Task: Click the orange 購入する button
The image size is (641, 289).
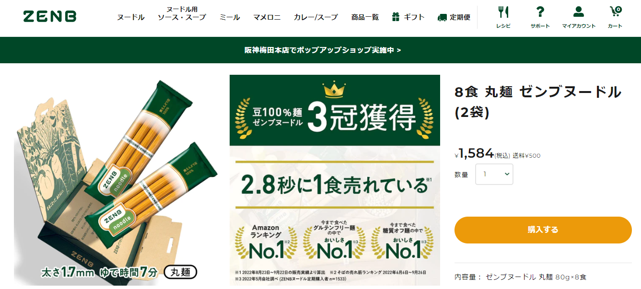Action: point(543,230)
